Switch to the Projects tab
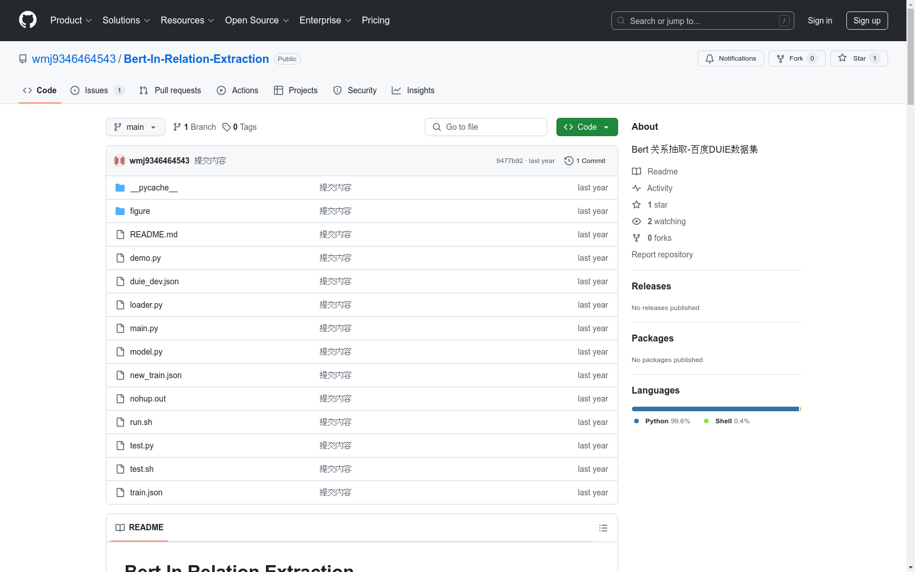 coord(296,90)
